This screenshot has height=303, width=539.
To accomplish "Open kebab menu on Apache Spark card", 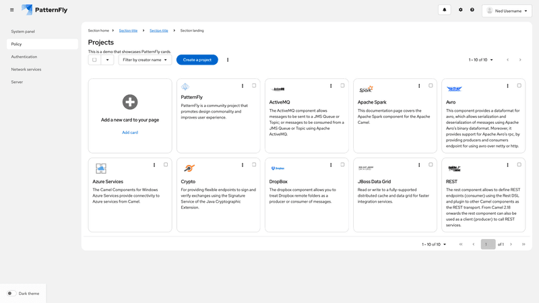I will [419, 86].
